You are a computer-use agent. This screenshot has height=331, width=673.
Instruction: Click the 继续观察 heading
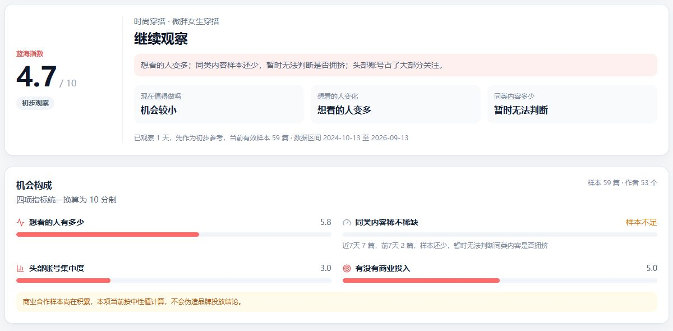[161, 39]
